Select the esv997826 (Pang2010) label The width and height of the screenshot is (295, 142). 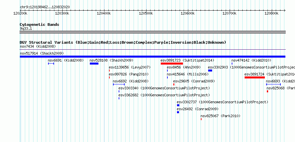(129, 74)
